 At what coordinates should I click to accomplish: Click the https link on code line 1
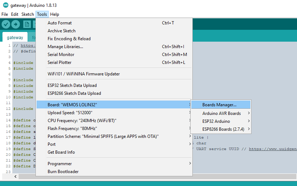(x=28, y=46)
